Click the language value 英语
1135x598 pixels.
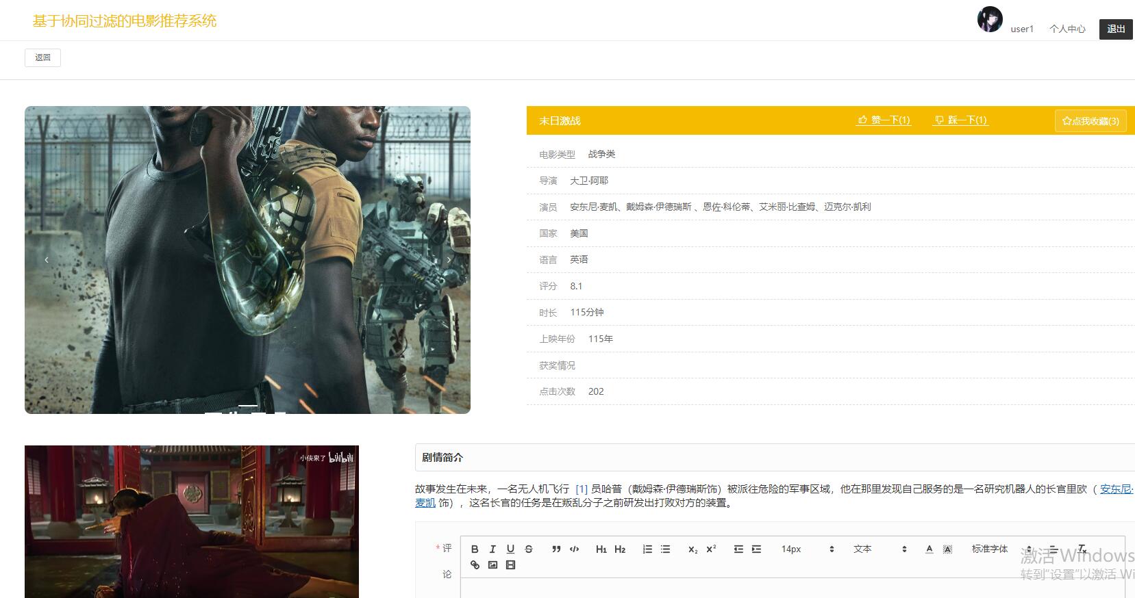point(579,259)
